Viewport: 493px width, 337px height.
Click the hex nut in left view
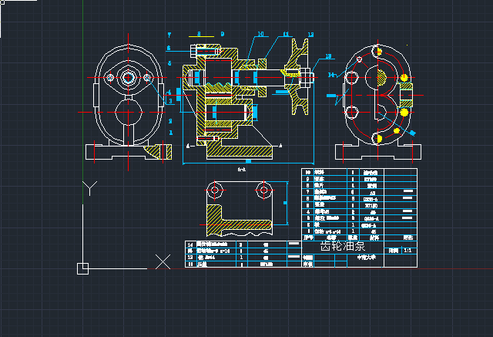click(129, 78)
